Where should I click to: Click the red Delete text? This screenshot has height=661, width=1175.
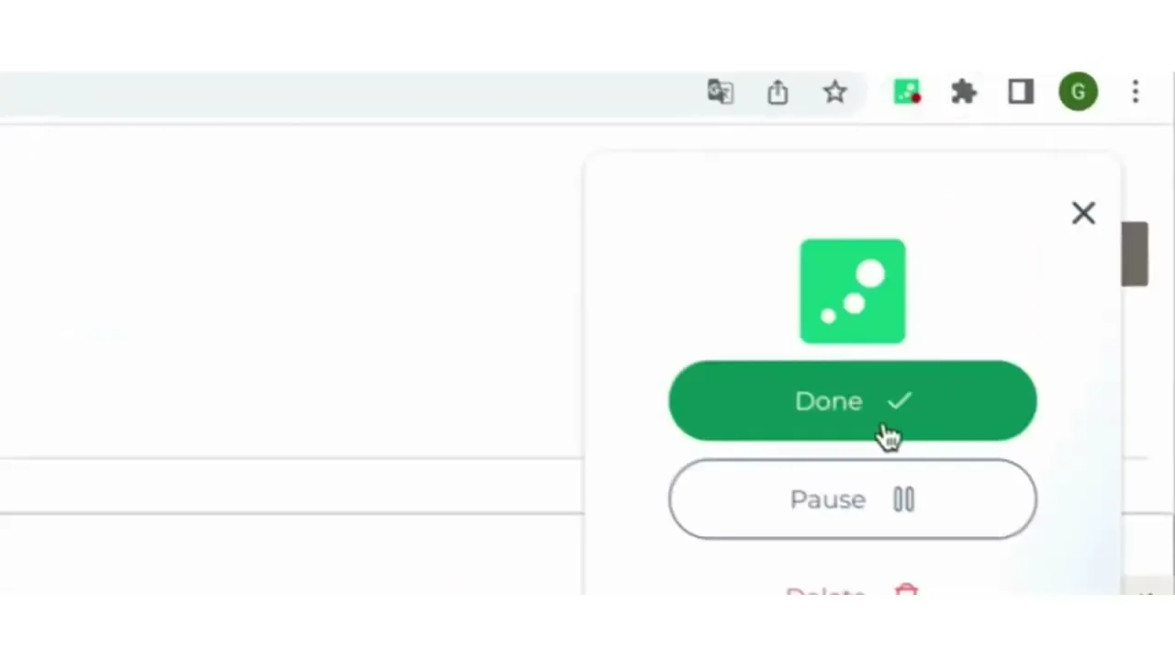[825, 590]
